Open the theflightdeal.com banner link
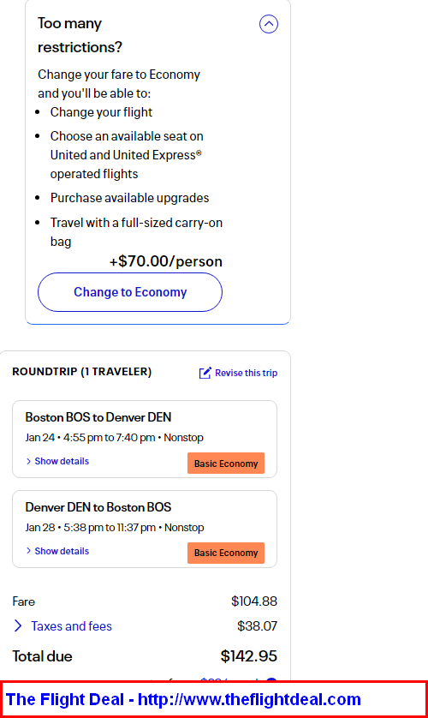The width and height of the screenshot is (428, 718). tap(183, 699)
